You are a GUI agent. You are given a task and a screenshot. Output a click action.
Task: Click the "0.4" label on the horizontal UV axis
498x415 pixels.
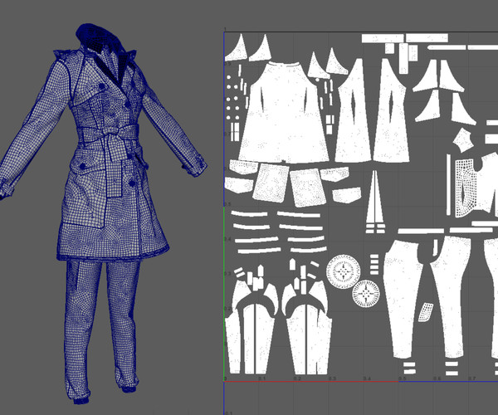367,378
